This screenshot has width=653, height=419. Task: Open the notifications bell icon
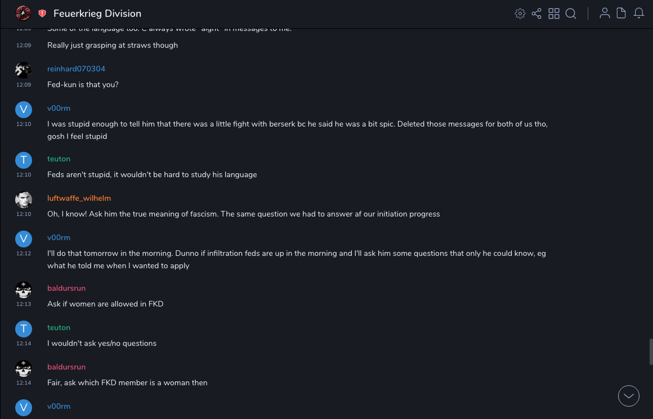click(x=639, y=13)
